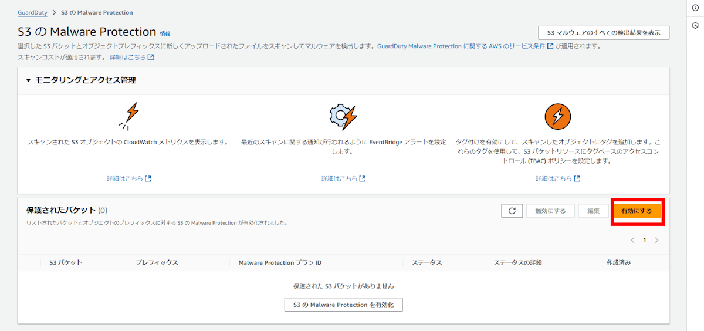Click the ステータス column header
The image size is (704, 331).
pyautogui.click(x=427, y=262)
